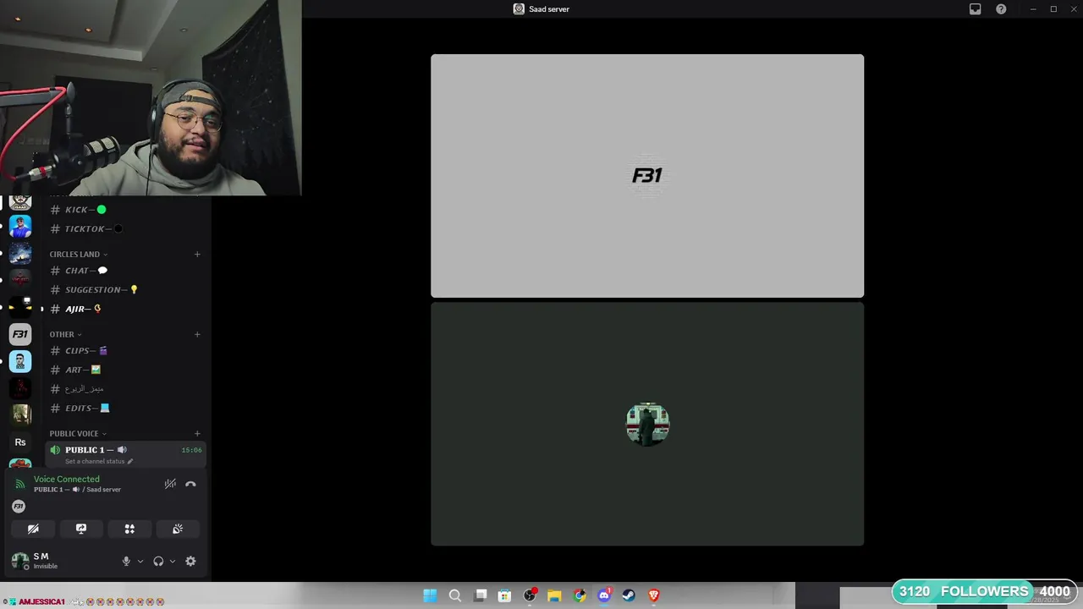This screenshot has width=1083, height=609.
Task: Open Discord help icon
Action: pos(1001,9)
